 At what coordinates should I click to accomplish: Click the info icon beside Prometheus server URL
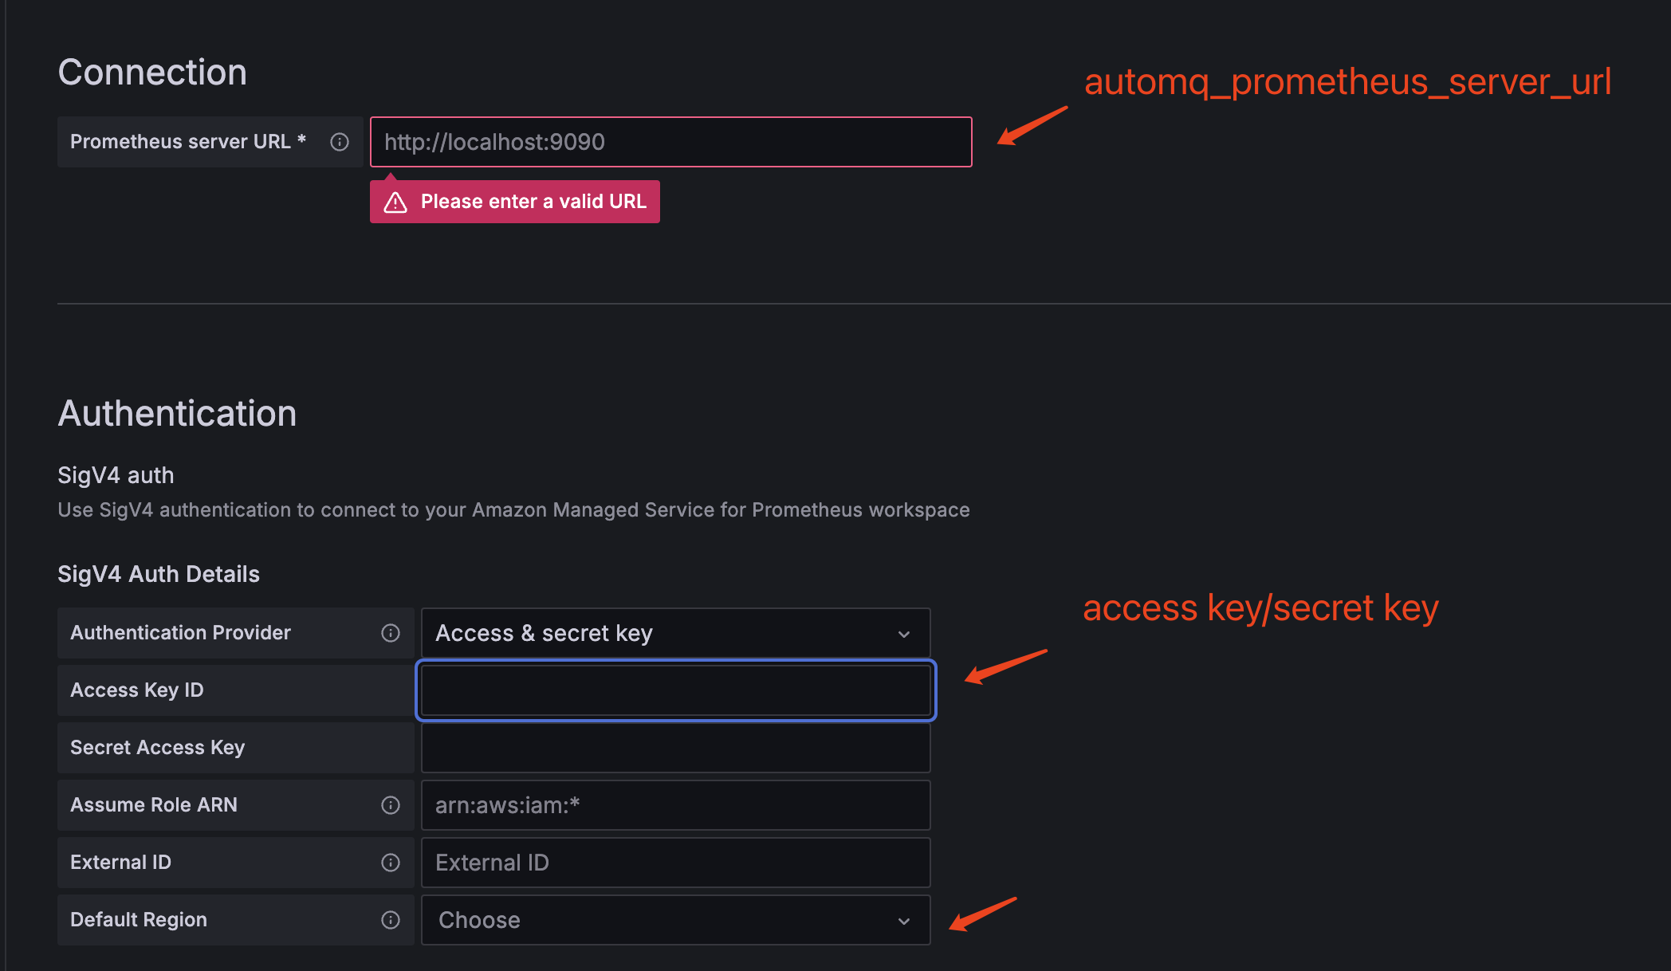click(x=340, y=142)
